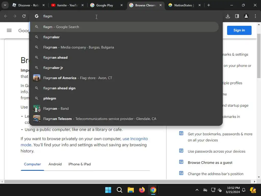This screenshot has width=261, height=196.
Task: Close the NationStates tab
Action: coord(199,5)
